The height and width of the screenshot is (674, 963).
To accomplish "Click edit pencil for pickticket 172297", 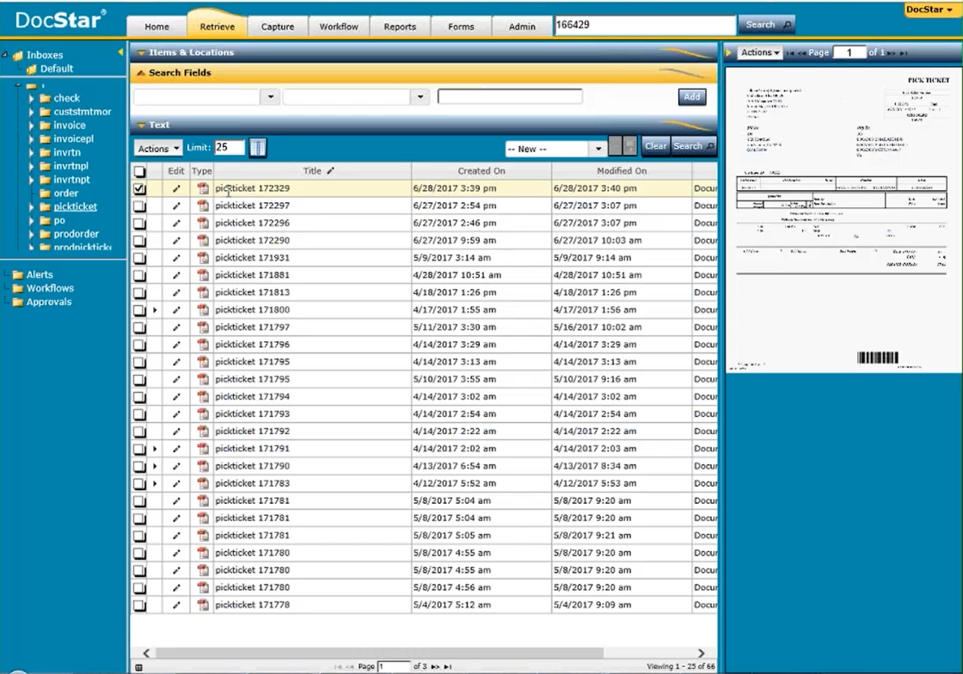I will 176,206.
